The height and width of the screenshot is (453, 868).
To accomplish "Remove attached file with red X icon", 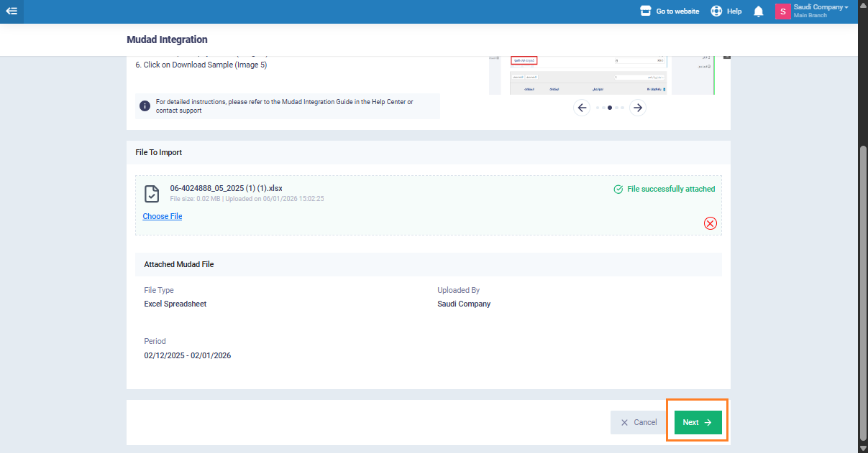I will coord(711,223).
